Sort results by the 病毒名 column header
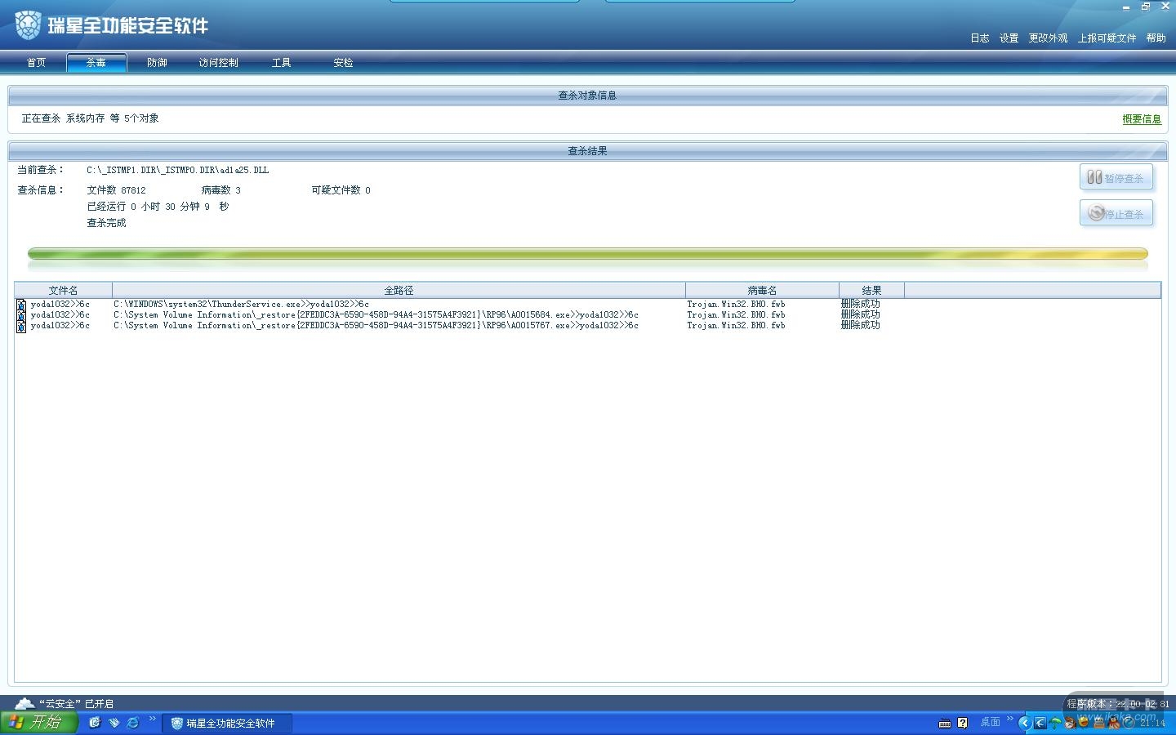 click(x=762, y=291)
